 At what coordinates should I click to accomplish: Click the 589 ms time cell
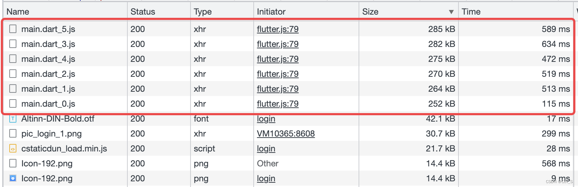point(556,29)
